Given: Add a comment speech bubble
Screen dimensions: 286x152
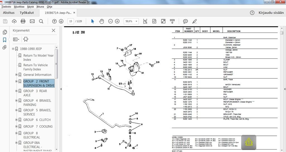Looking at the screenshot, I should 185,21.
